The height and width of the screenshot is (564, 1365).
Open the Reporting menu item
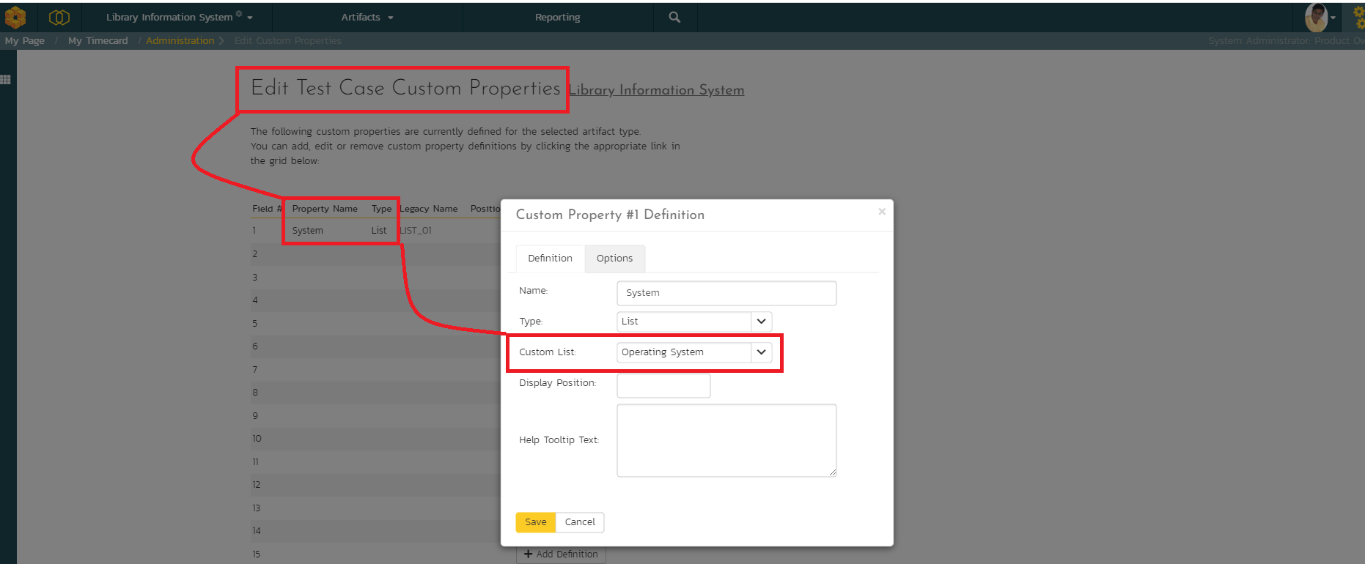tap(557, 17)
